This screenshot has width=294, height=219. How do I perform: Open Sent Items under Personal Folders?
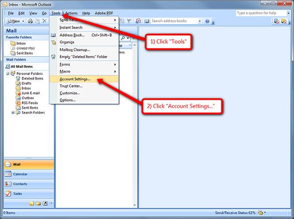[x=27, y=108]
